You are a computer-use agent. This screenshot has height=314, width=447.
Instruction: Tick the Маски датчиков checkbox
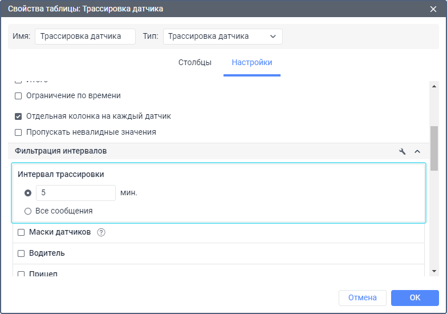(21, 232)
